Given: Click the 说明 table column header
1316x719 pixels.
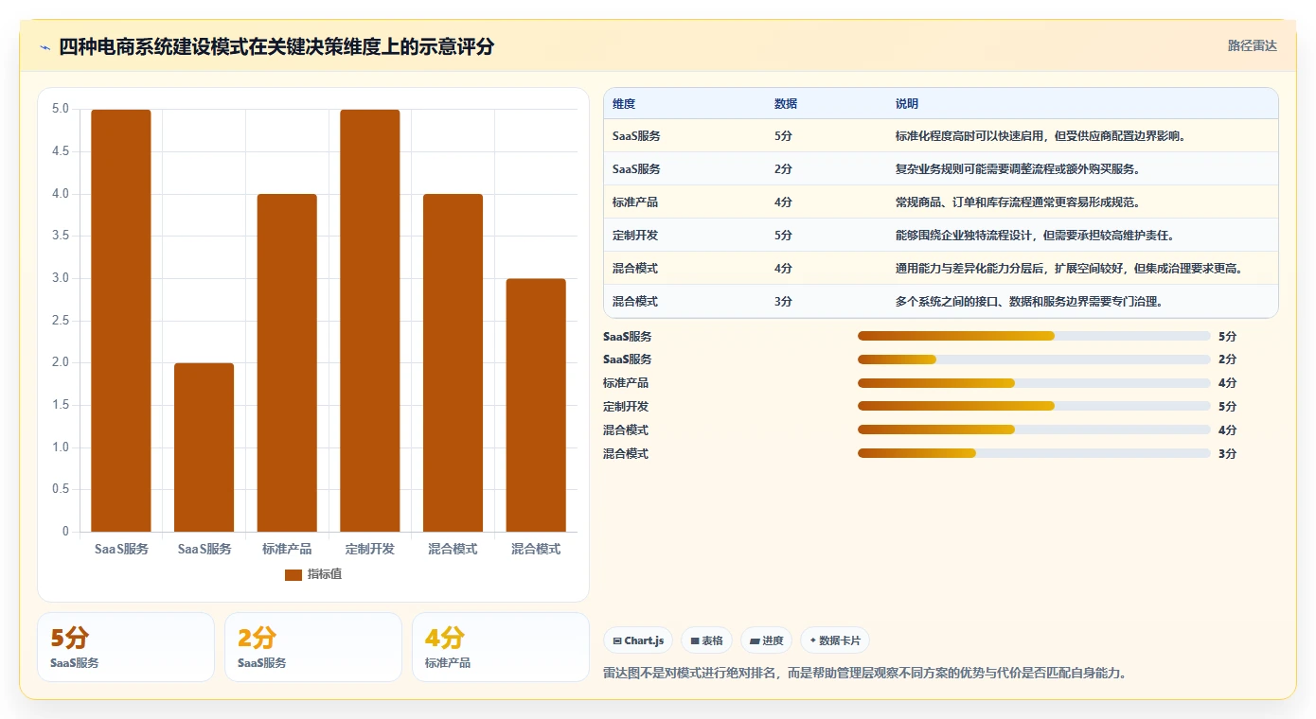Looking at the screenshot, I should click(907, 103).
